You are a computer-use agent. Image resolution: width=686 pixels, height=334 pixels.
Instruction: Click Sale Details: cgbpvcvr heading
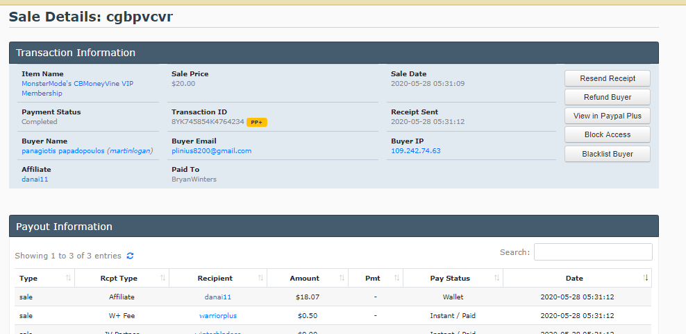90,17
